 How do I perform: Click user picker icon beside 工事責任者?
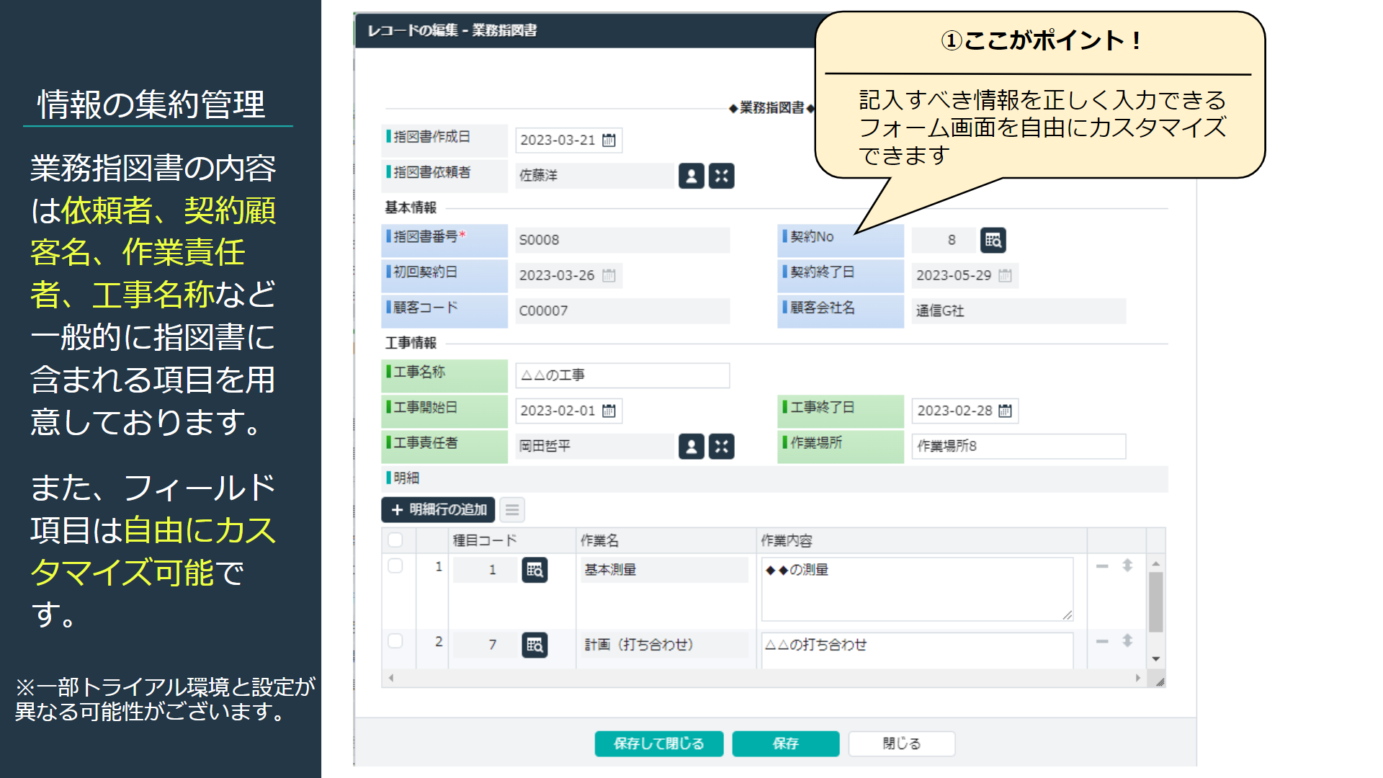691,447
